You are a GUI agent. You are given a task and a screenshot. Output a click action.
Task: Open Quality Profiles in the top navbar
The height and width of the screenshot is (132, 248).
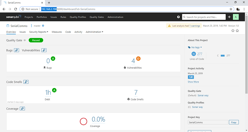pyautogui.click(x=78, y=17)
